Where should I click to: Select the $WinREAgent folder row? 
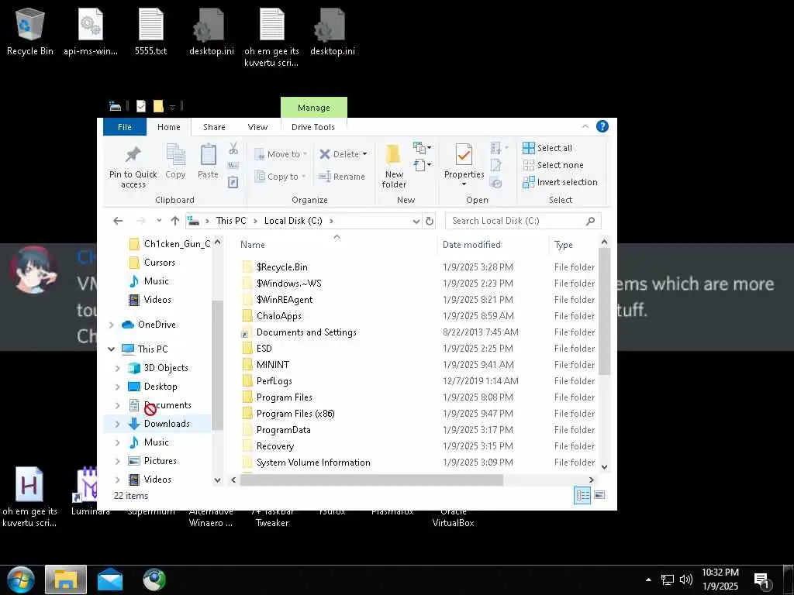(x=285, y=300)
